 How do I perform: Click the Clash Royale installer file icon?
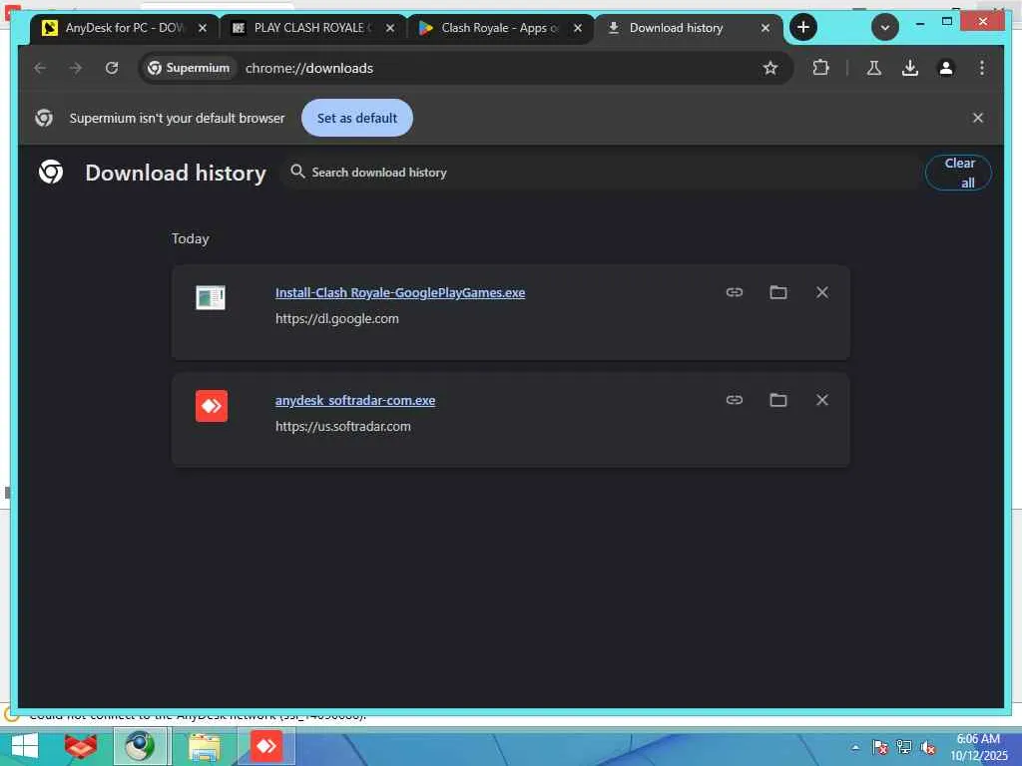click(211, 297)
